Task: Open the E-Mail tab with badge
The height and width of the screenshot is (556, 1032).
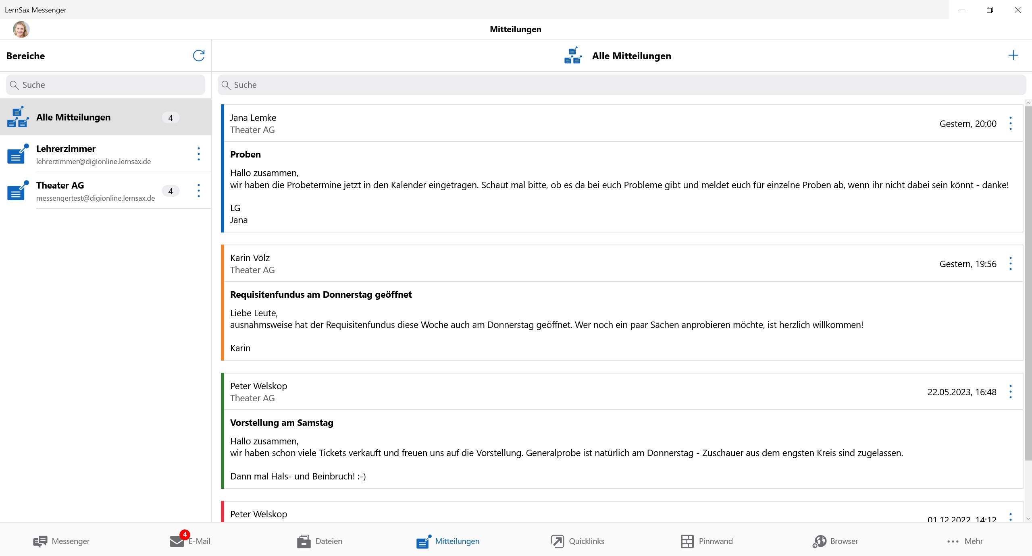Action: [190, 541]
